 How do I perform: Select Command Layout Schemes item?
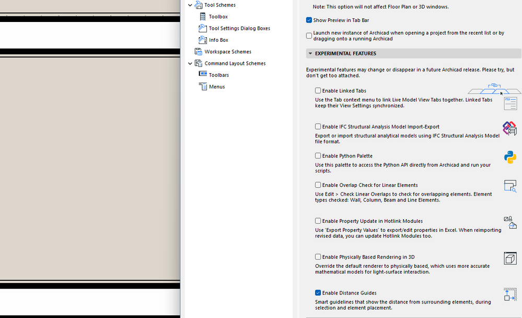(x=235, y=63)
